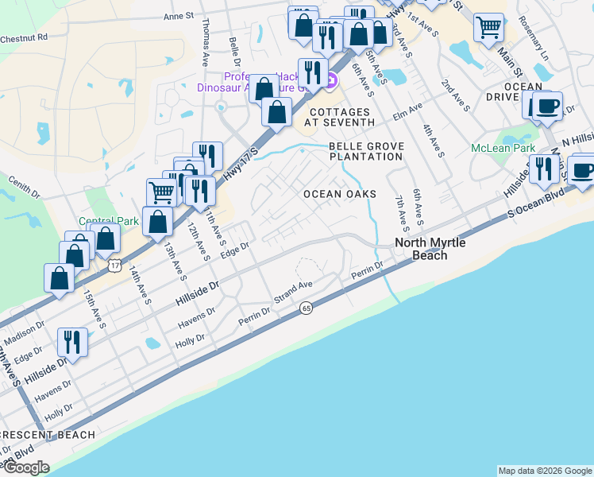
Task: Click the Chestnut Rd street label
Action: pos(24,38)
